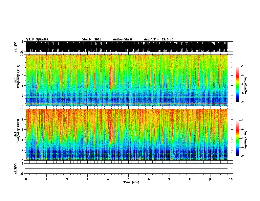260x201 pixels.
Task: Click the ch.2 colorbar log(PSD) units label
Action: 246,140
